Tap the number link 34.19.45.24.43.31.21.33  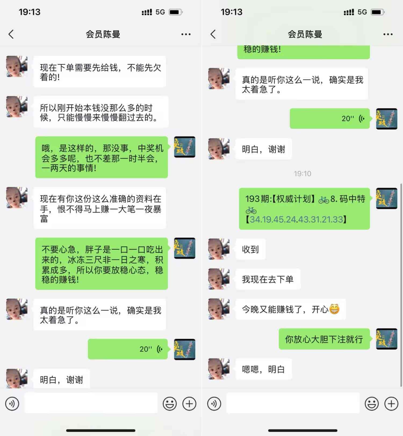[297, 219]
